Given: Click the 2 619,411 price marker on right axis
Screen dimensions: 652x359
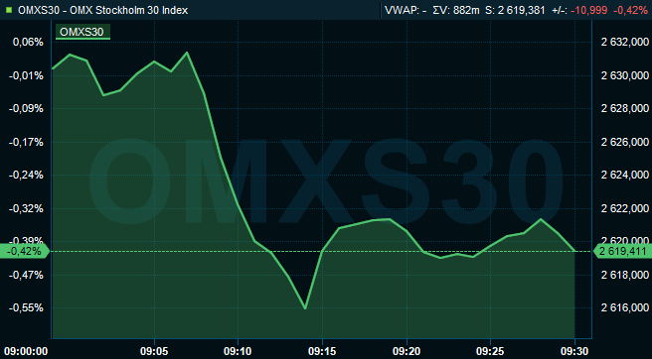Looking at the screenshot, I should click(623, 252).
